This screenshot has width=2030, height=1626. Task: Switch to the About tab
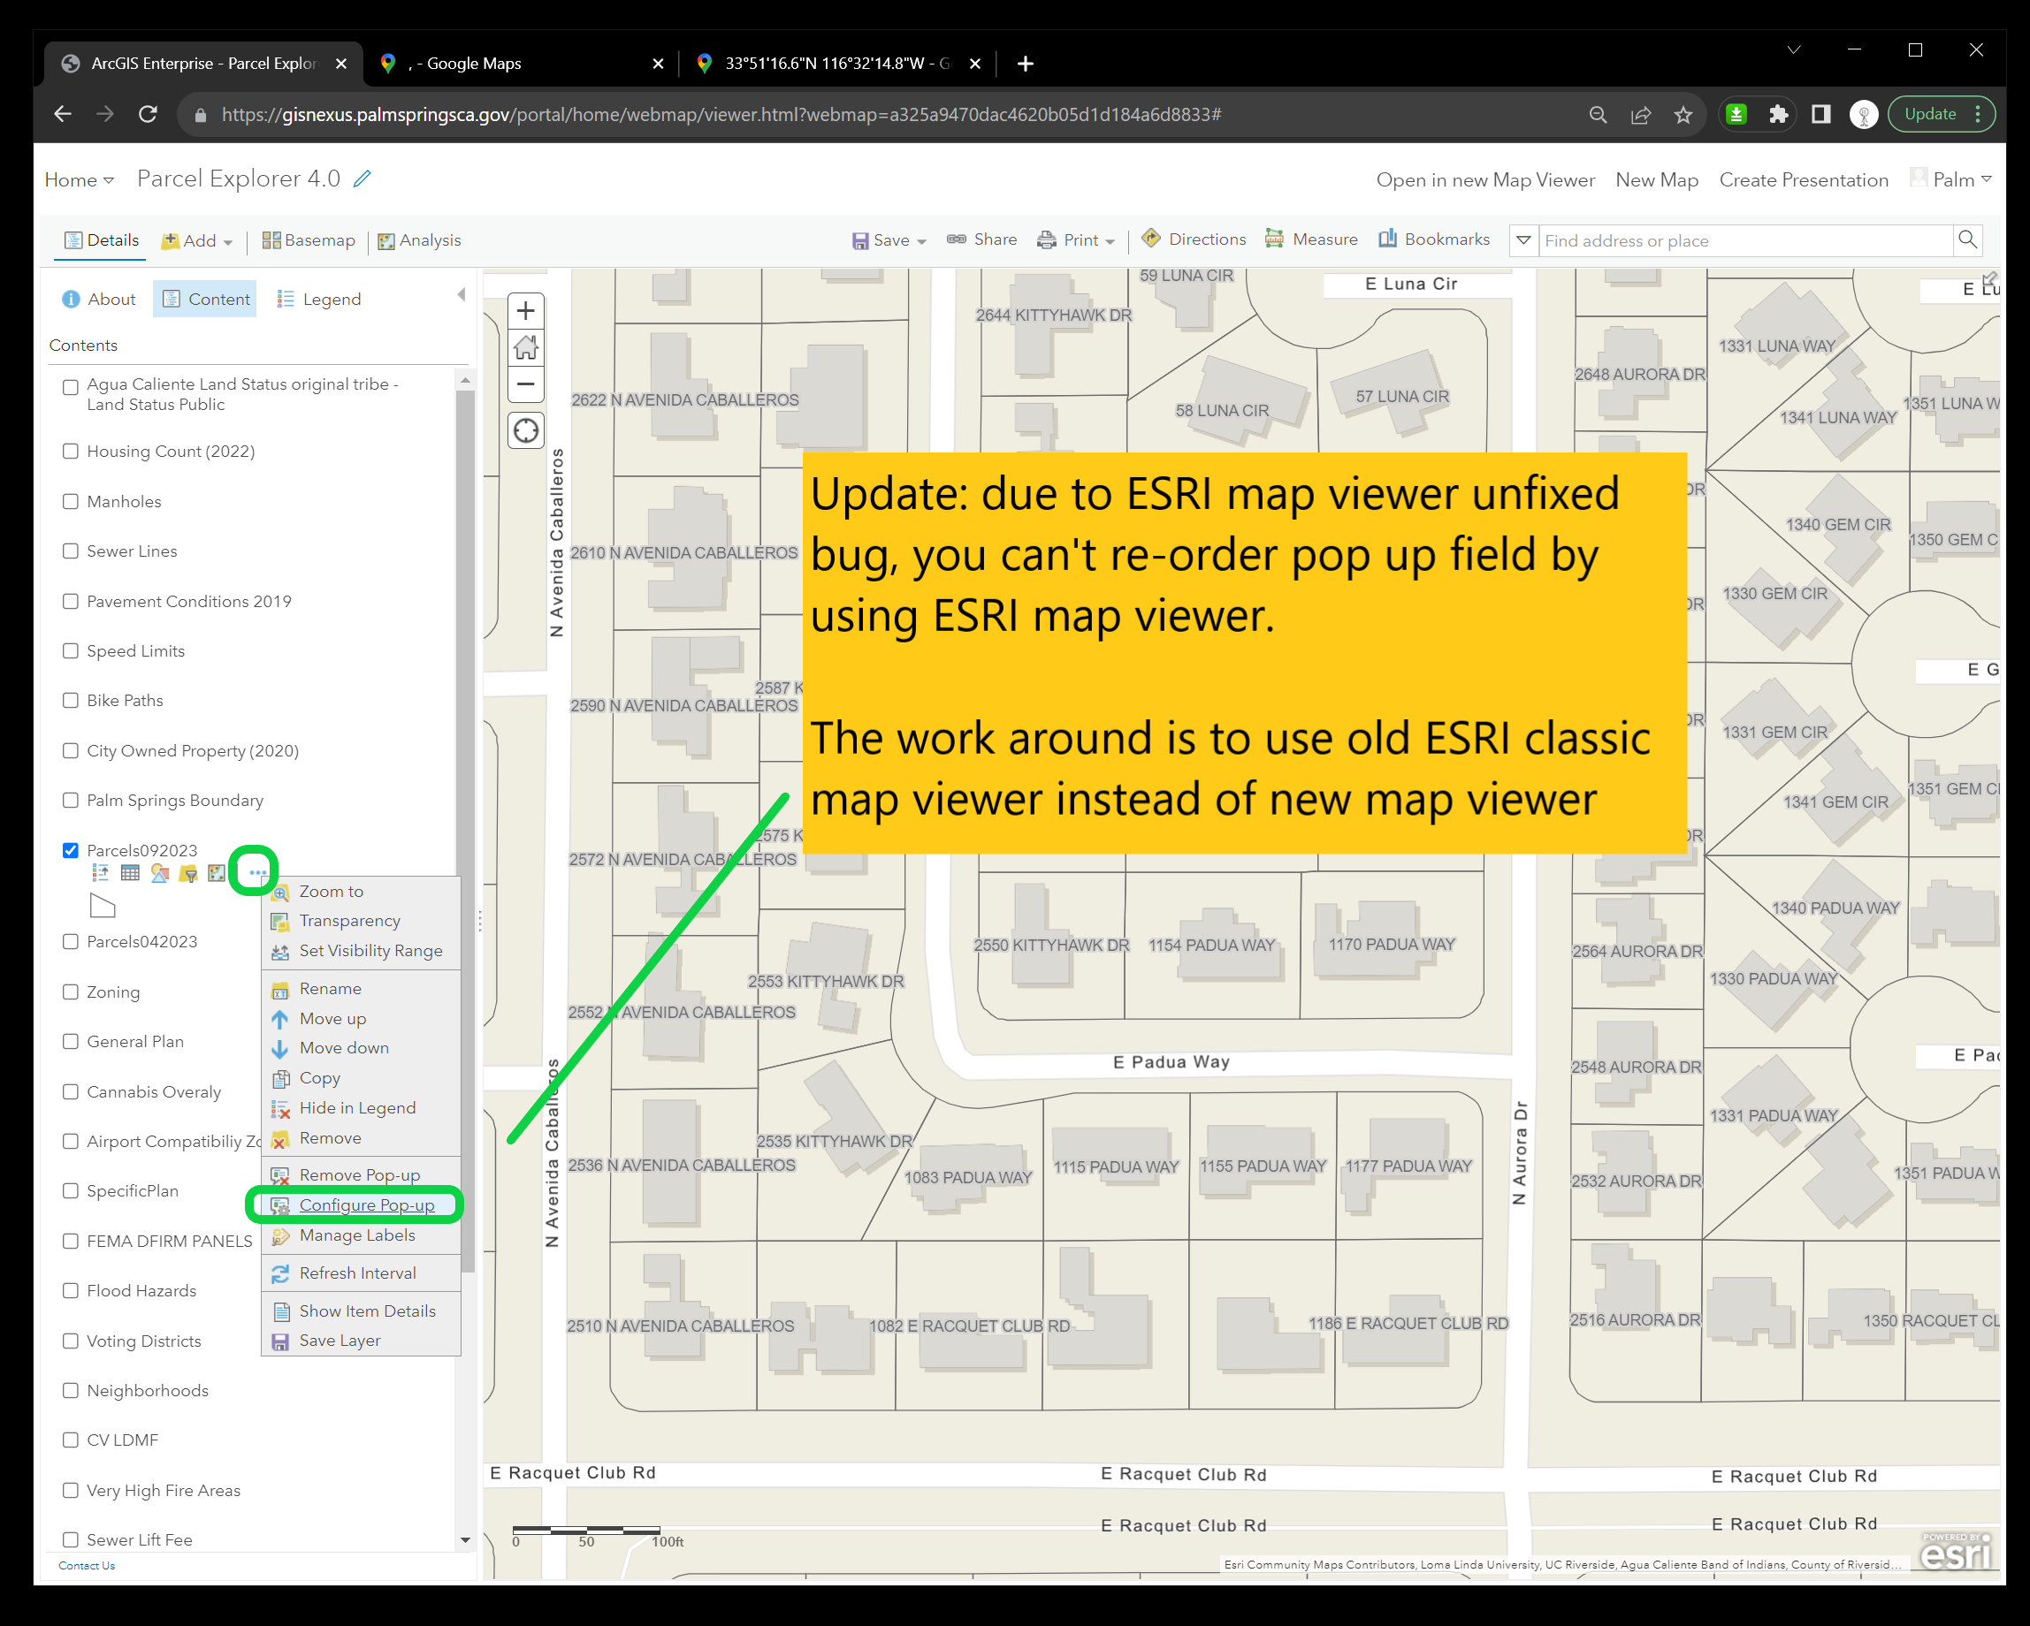pos(99,299)
